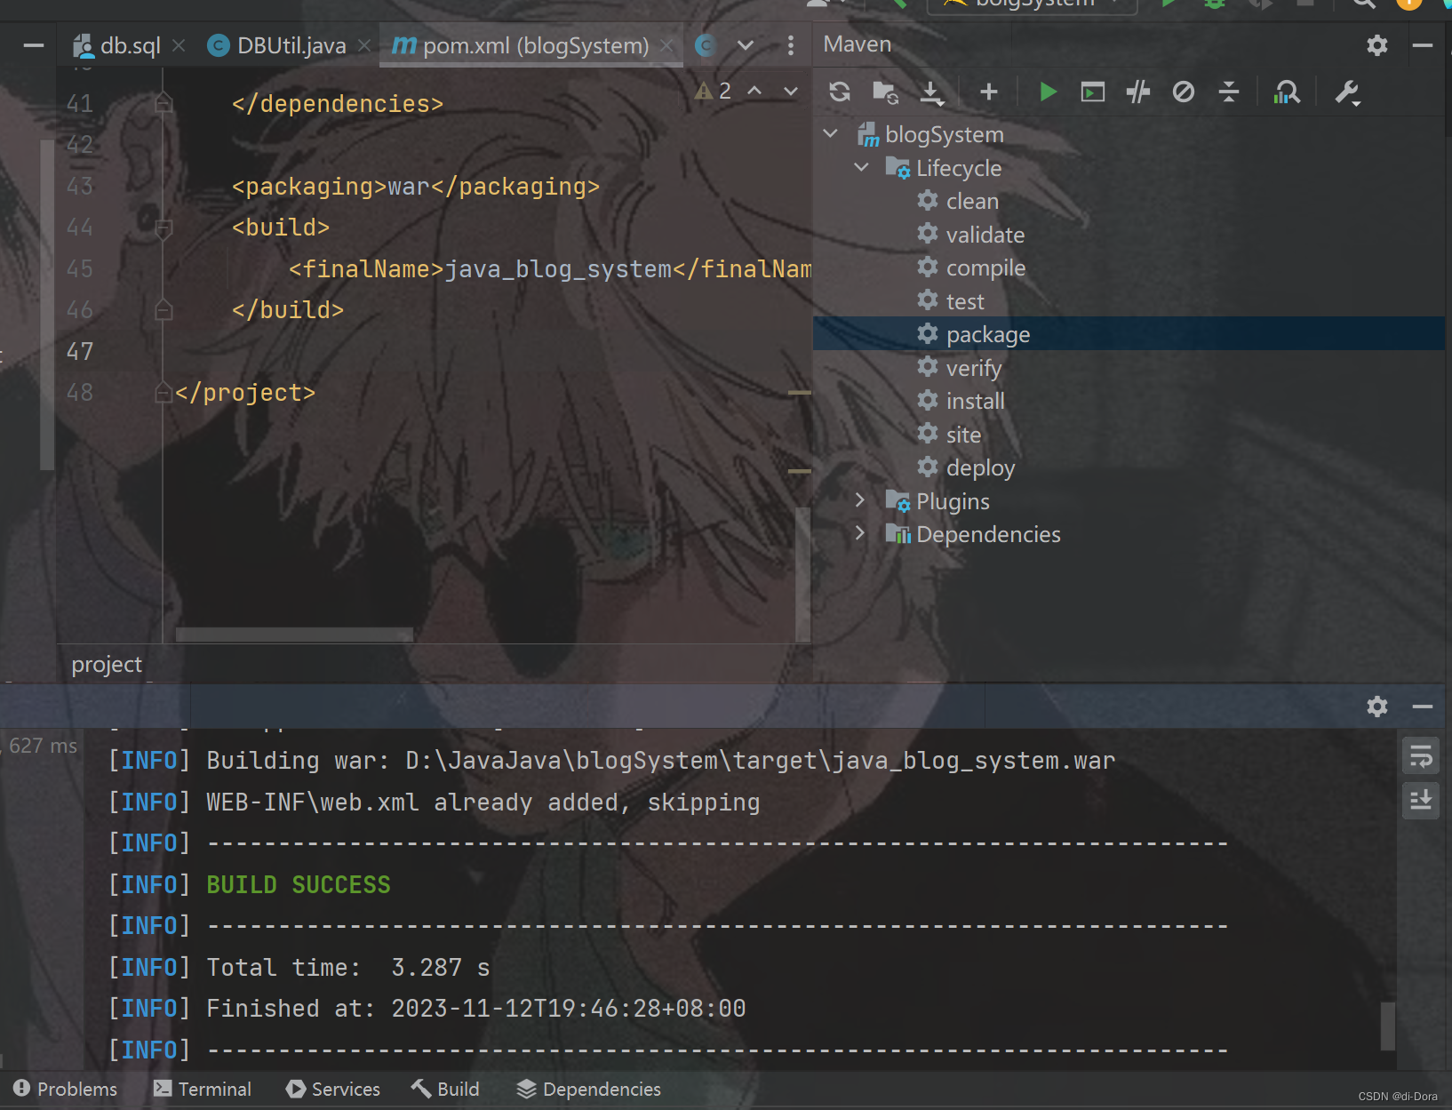Fold the build element at line 44
The image size is (1452, 1110).
[163, 228]
